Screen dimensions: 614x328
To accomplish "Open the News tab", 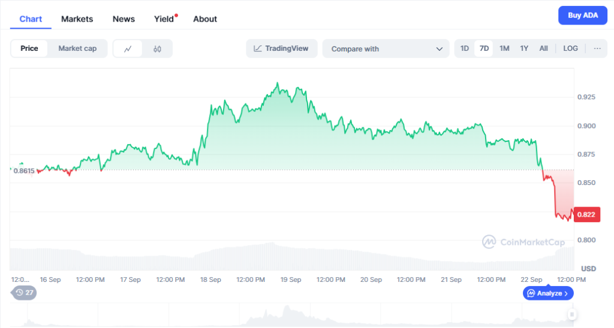I will tap(124, 19).
